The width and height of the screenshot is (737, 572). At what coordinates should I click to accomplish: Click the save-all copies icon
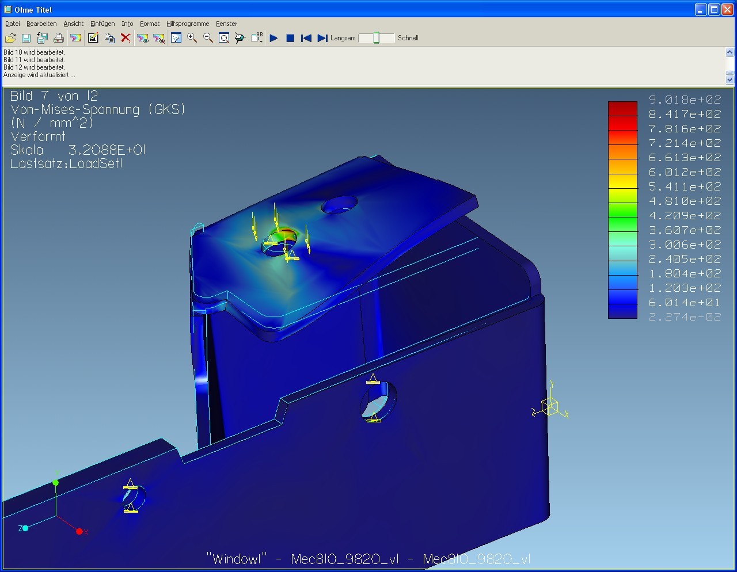tap(42, 38)
